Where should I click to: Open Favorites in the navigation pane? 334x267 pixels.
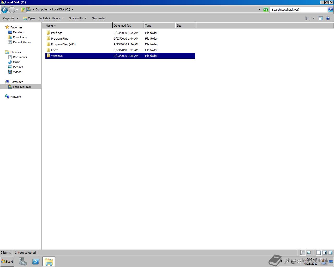click(x=14, y=27)
